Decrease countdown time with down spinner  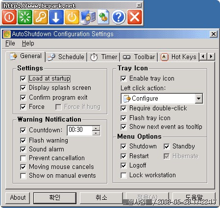tap(96, 133)
